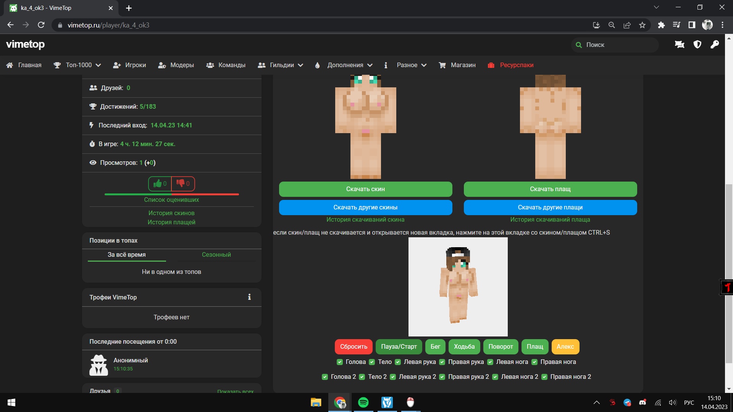The width and height of the screenshot is (733, 412).
Task: Bookmark this page with the star icon
Action: (642, 25)
